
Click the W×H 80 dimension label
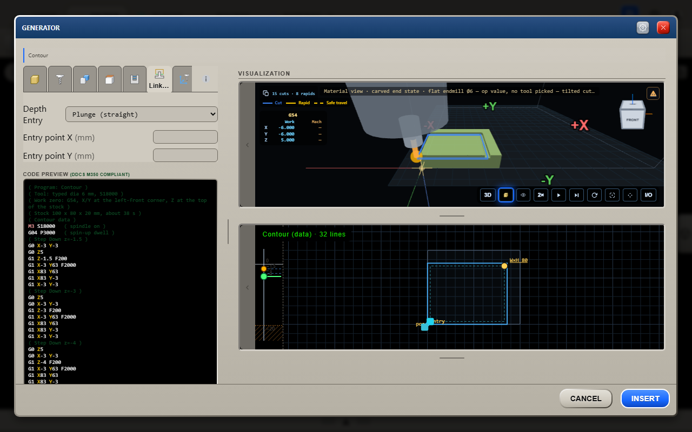[518, 260]
